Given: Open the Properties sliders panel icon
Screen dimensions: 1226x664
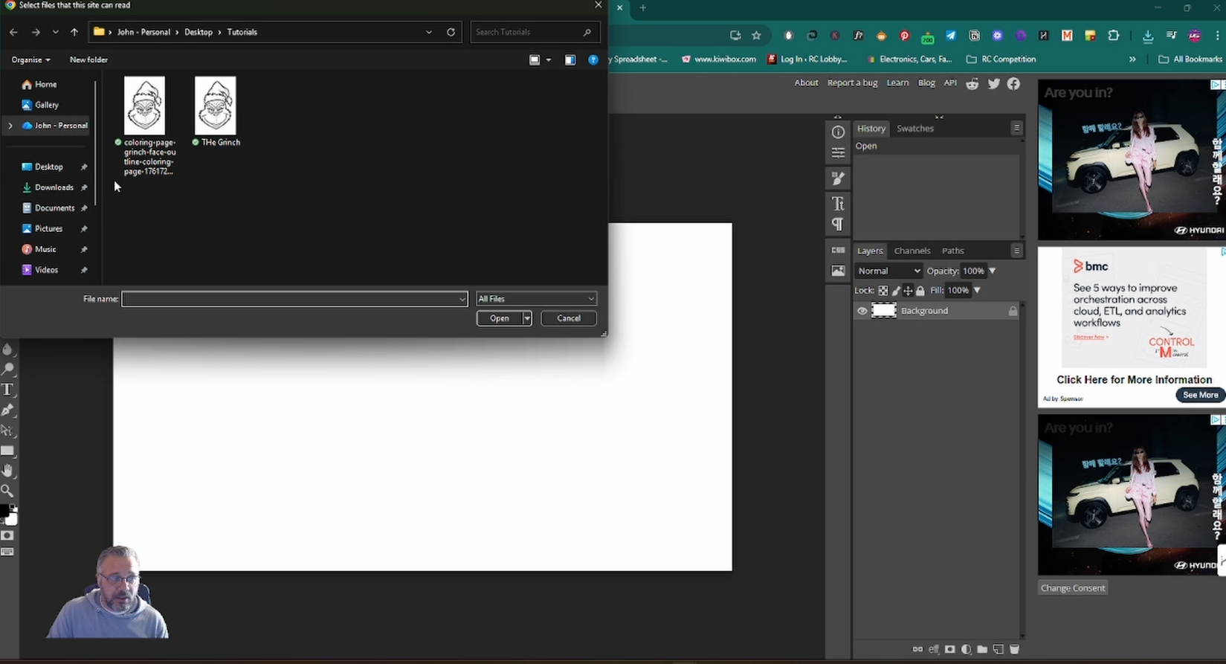Looking at the screenshot, I should [x=838, y=153].
